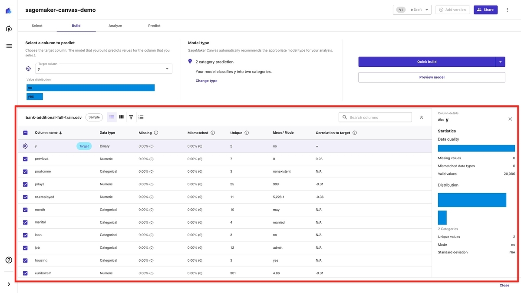Click the Sample badge
The height and width of the screenshot is (293, 521).
coord(94,117)
